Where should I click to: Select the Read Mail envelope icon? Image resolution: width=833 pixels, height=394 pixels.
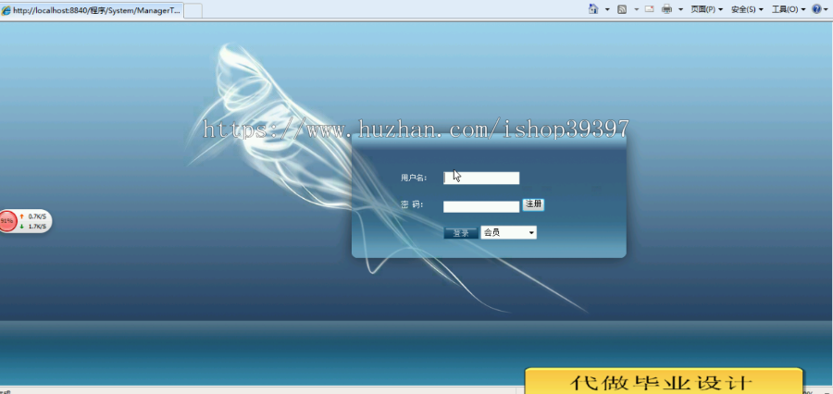(x=649, y=9)
